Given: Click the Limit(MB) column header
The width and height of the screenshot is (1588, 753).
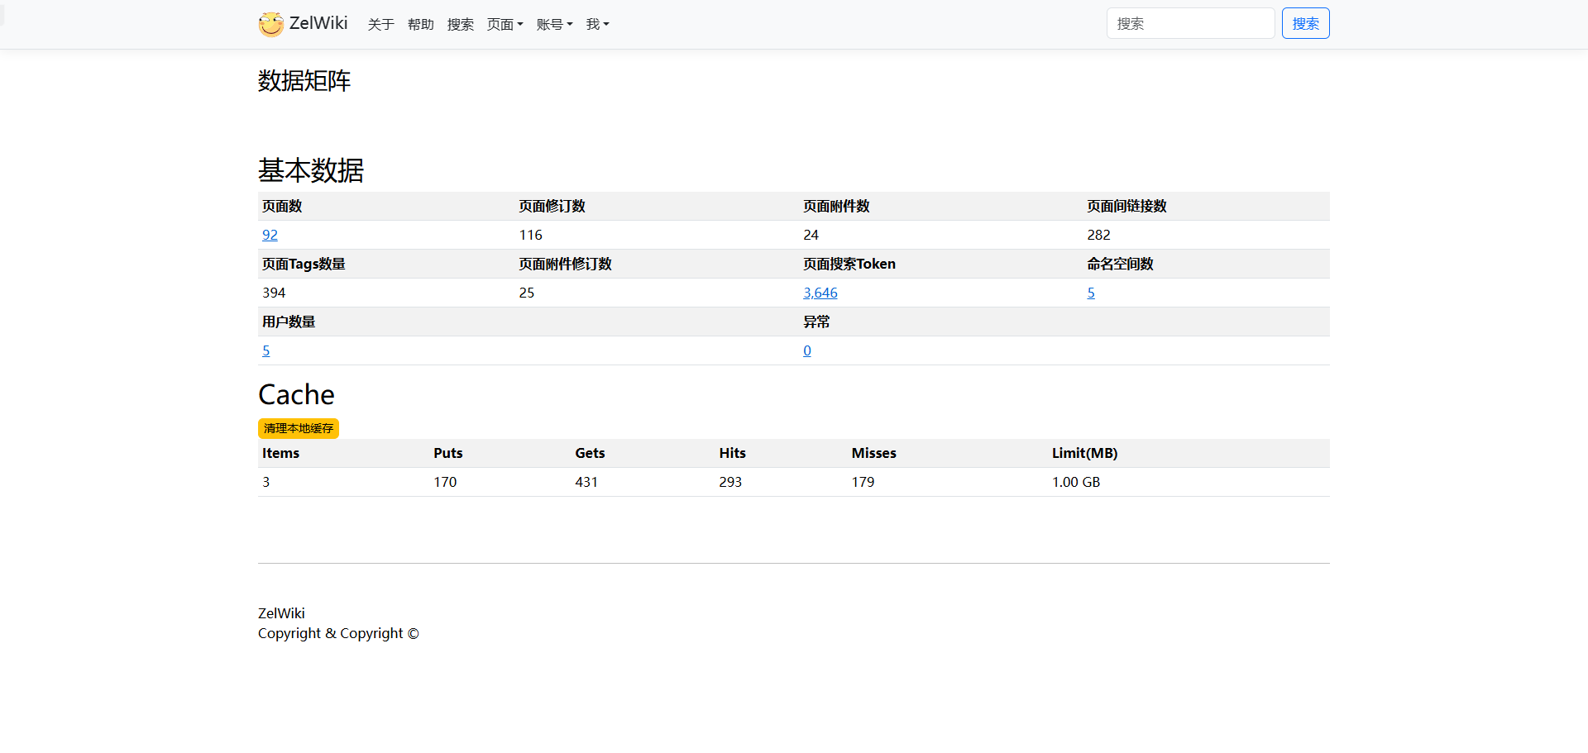Looking at the screenshot, I should 1084,453.
